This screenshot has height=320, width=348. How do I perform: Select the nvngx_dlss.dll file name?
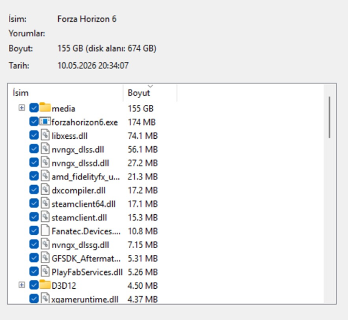(78, 150)
